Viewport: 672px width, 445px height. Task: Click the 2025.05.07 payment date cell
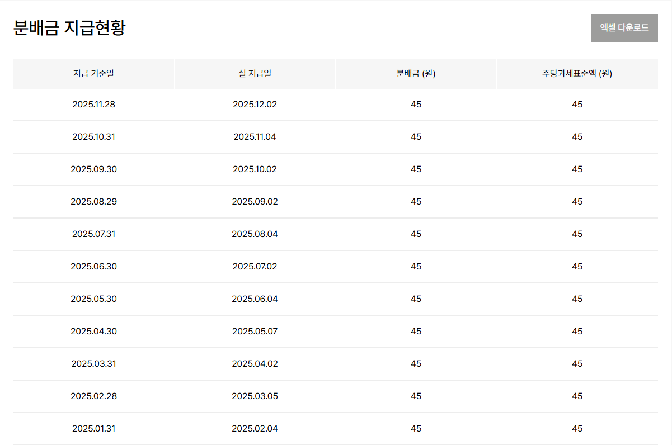point(255,332)
